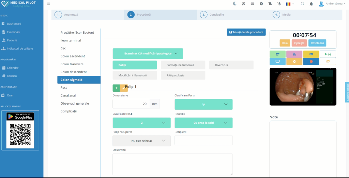Open the orange gear settings tile
Viewport: 349px width, 178px height.
(294, 61)
